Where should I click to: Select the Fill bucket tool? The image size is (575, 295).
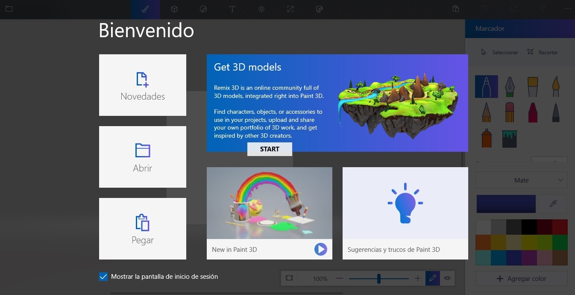click(x=510, y=138)
